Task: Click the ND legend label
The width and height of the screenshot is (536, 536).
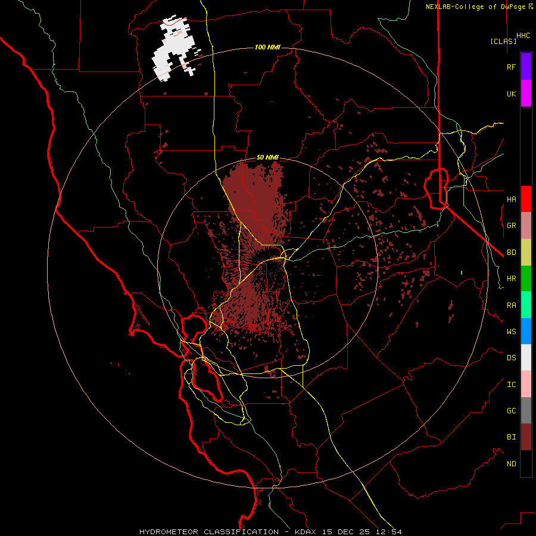Action: 511,464
